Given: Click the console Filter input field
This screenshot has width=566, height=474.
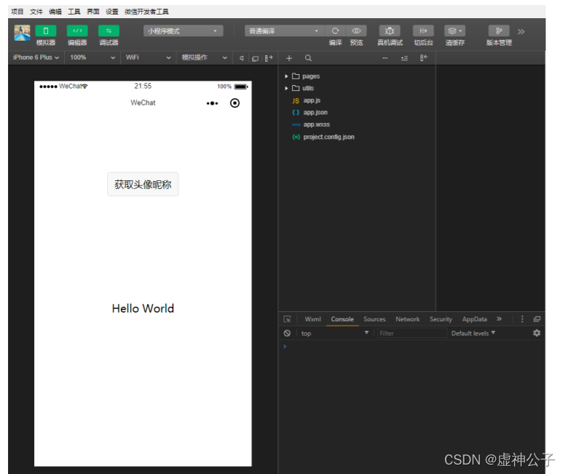Looking at the screenshot, I should pyautogui.click(x=412, y=333).
